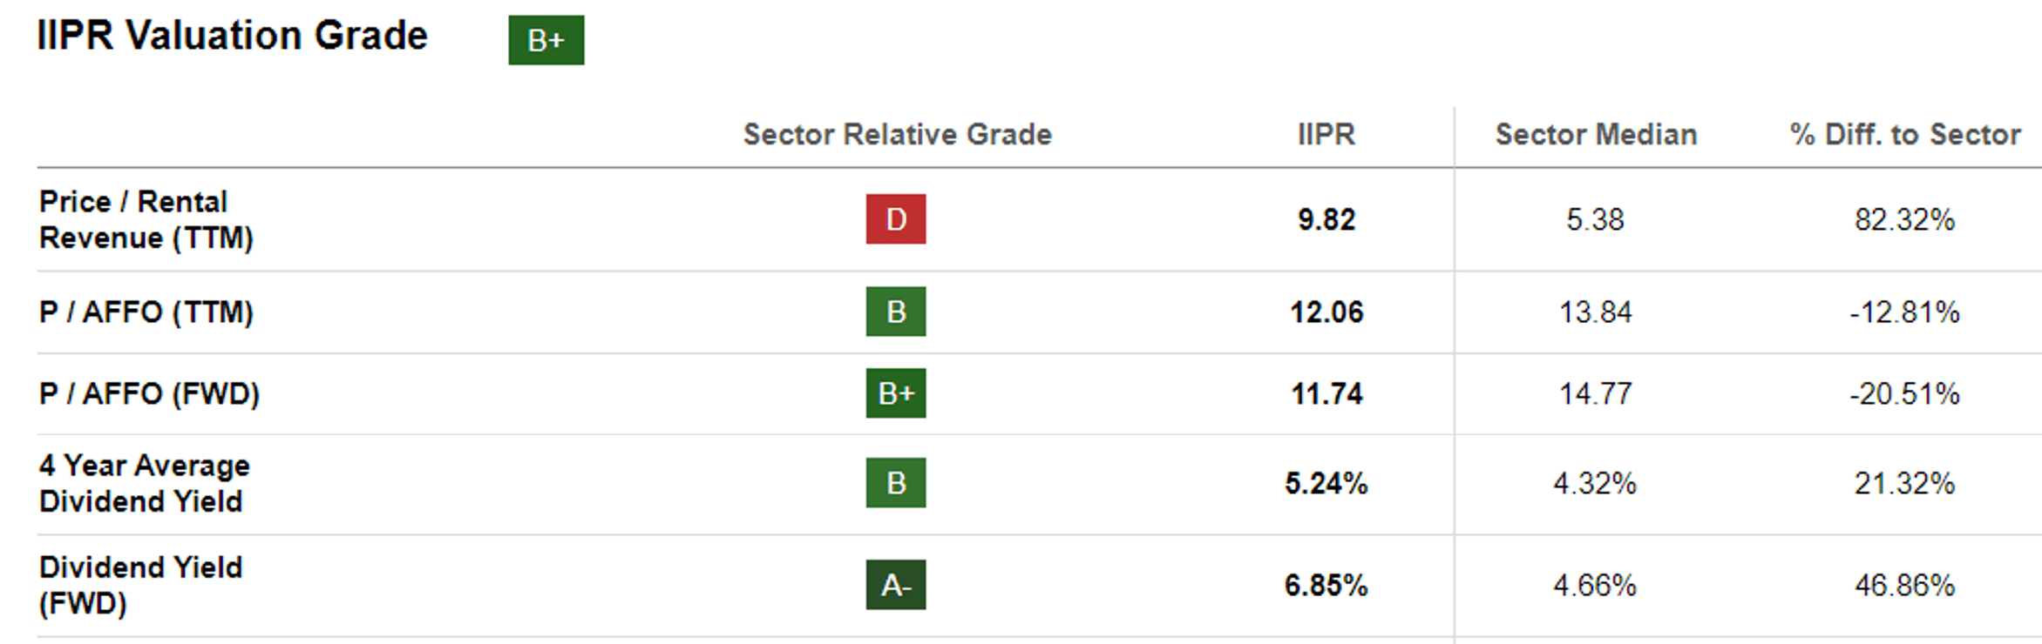Screen dimensions: 2042x644
Task: Click the B grade for 4 Year Average Dividend Yield
Action: 895,483
